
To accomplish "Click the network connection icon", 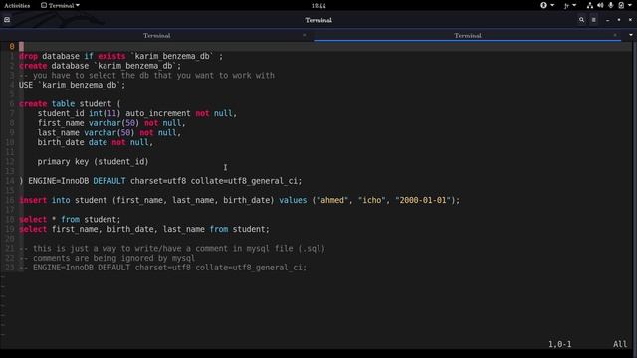I will [590, 5].
